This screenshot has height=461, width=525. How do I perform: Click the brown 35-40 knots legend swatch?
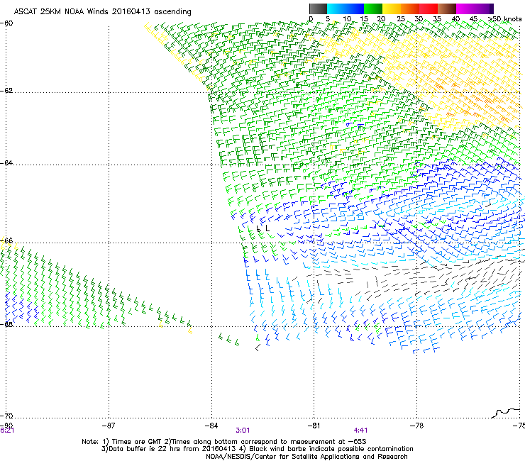447,9
